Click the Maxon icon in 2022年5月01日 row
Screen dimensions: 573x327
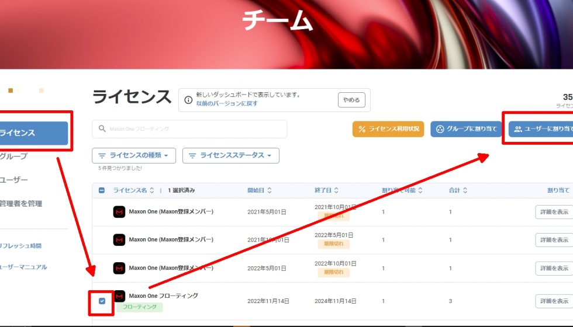119,268
